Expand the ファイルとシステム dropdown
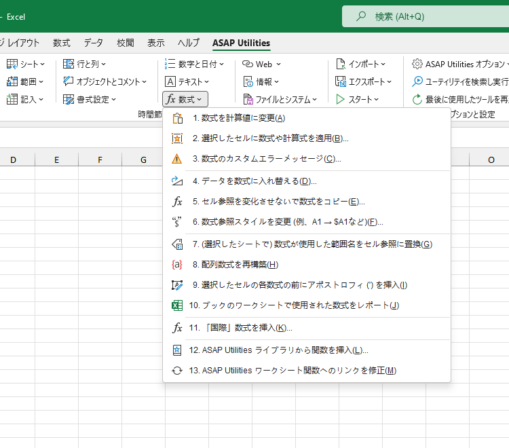Image resolution: width=509 pixels, height=448 pixels. tap(280, 99)
